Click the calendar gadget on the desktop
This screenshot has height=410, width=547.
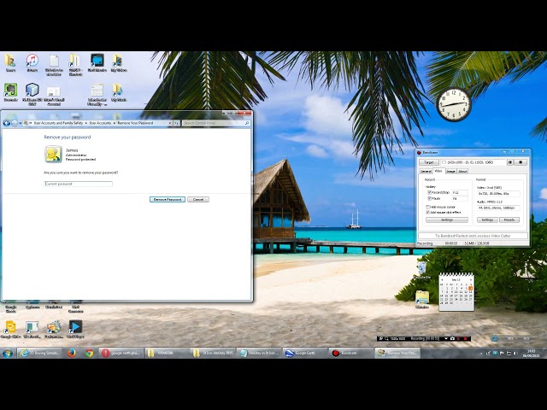[x=456, y=291]
